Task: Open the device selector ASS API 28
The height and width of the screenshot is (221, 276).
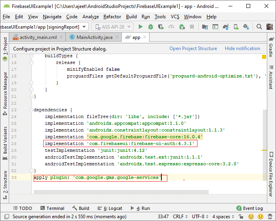Action: [113, 27]
